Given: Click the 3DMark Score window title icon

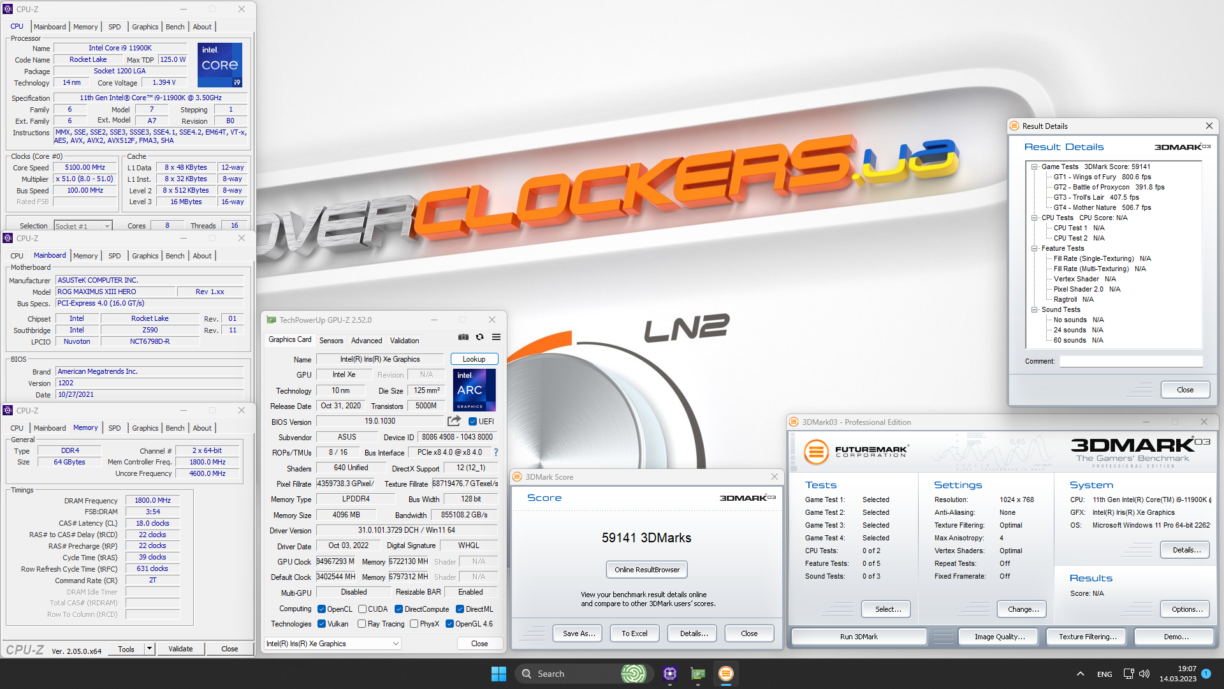Looking at the screenshot, I should tap(517, 477).
